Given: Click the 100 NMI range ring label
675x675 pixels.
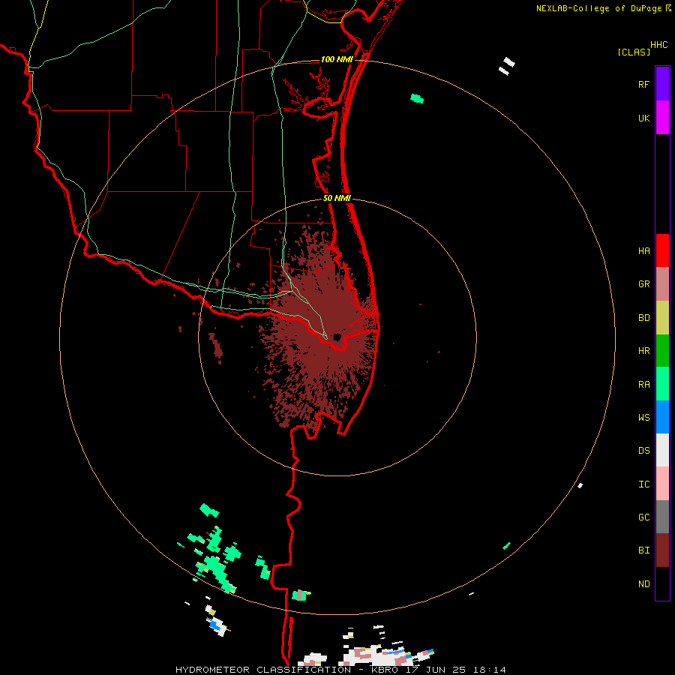Looking at the screenshot, I should pyautogui.click(x=337, y=59).
